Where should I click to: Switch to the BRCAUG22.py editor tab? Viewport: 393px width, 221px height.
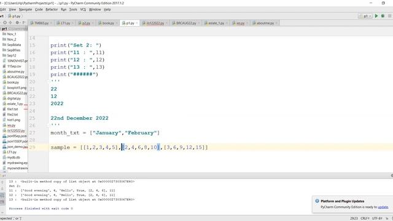tap(186, 23)
